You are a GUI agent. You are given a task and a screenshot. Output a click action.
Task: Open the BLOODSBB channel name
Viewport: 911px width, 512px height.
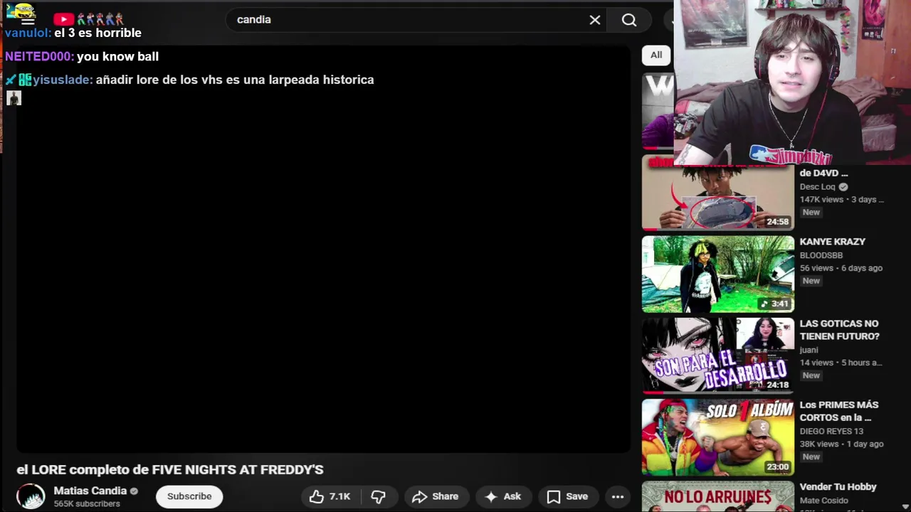[821, 255]
